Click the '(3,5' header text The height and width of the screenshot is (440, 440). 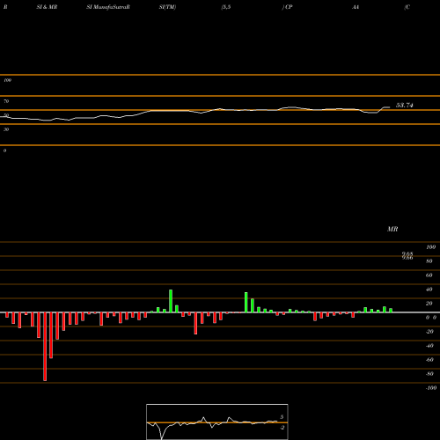226,7
